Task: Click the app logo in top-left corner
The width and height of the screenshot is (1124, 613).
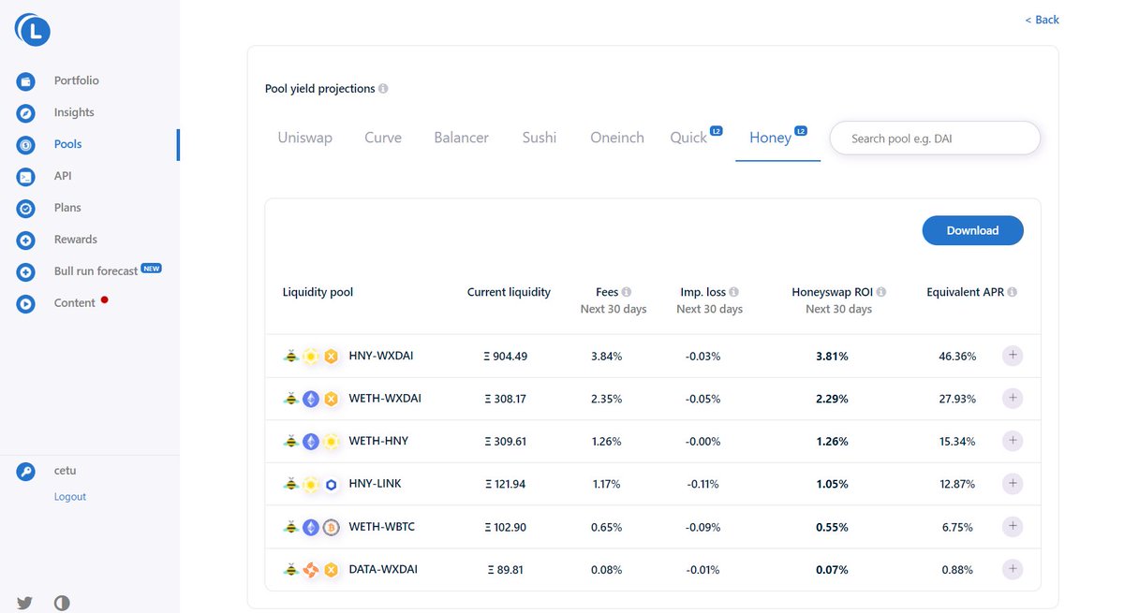Action: [x=33, y=30]
